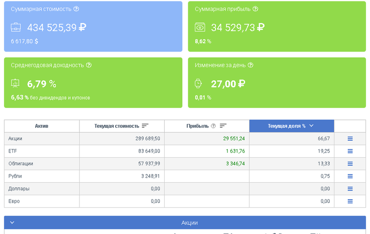370x234 pixels.
Task: Open hamburger menu for ETF row
Action: pos(350,151)
